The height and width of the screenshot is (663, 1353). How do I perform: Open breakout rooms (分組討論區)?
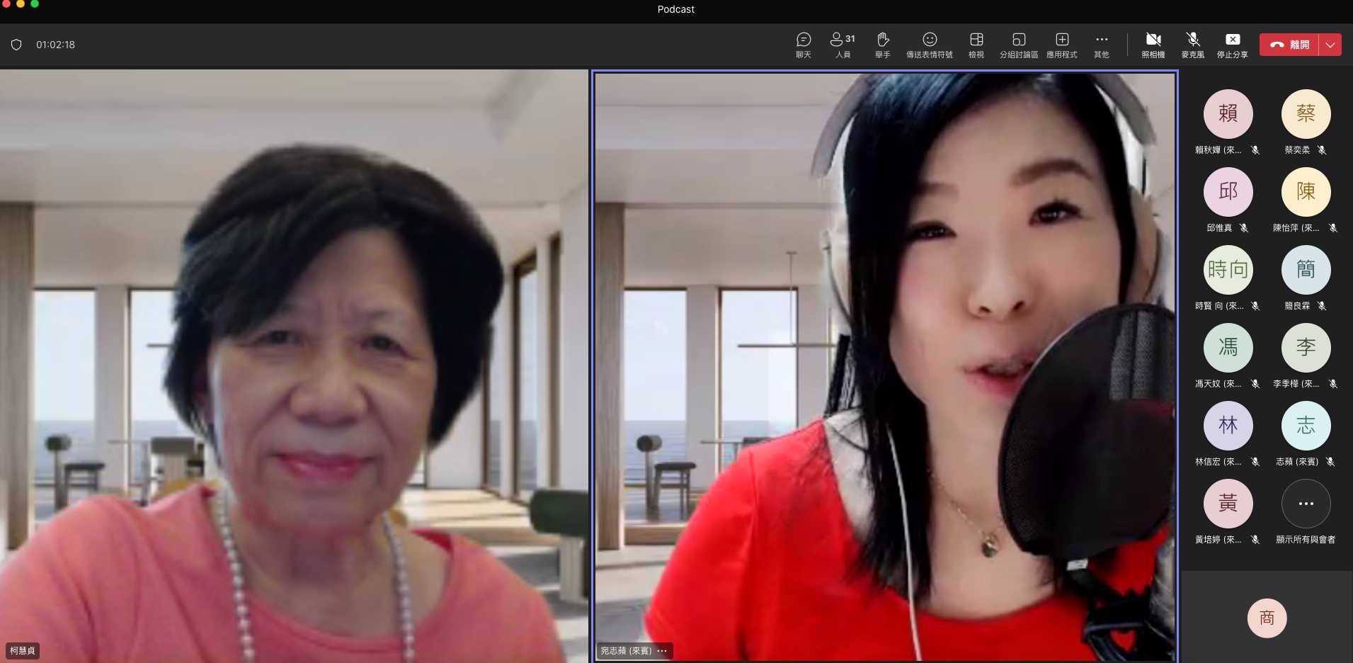click(x=1019, y=45)
